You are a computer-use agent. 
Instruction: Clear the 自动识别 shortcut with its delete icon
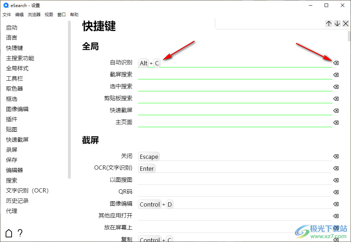[x=336, y=63]
